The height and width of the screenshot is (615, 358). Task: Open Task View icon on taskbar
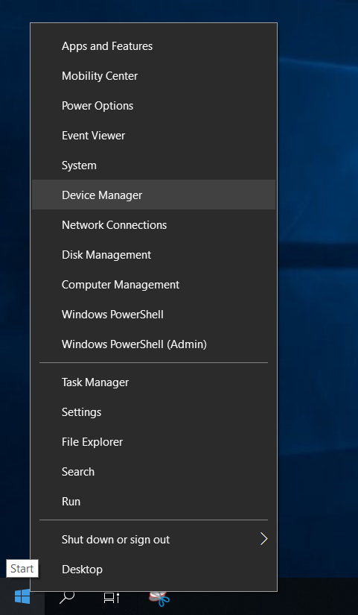point(111,597)
